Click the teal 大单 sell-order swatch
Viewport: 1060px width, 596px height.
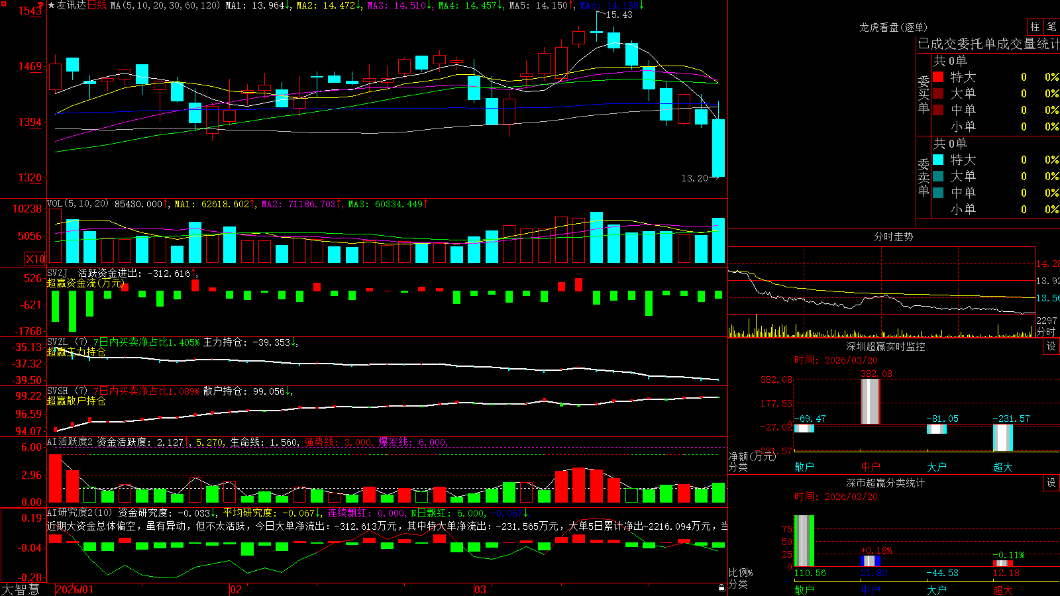[938, 176]
